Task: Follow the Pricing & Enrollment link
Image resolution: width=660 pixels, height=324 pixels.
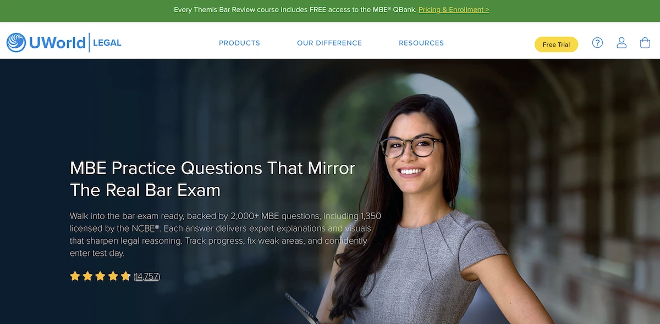Action: [454, 10]
